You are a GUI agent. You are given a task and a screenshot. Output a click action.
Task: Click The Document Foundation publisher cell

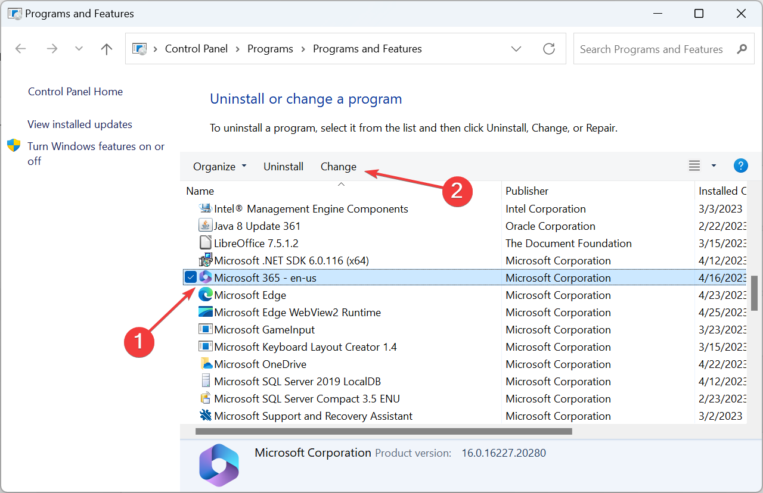coord(569,244)
